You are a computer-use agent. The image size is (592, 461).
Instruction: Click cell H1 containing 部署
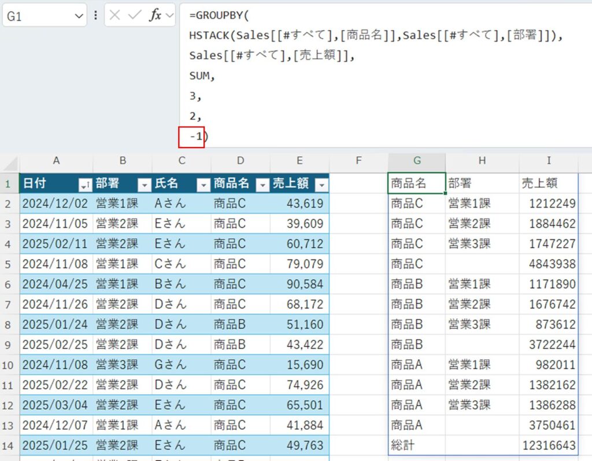482,183
